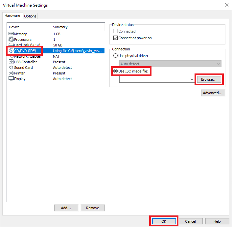Select the Network Adapter icon

[11, 57]
